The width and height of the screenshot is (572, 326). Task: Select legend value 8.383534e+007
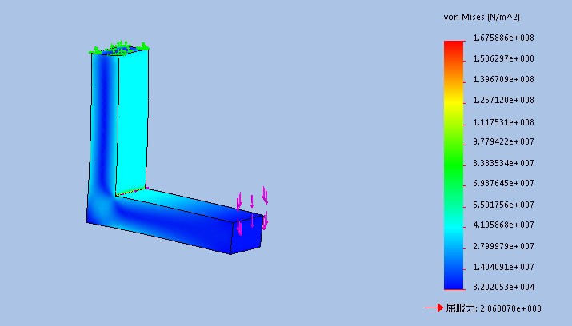click(503, 163)
